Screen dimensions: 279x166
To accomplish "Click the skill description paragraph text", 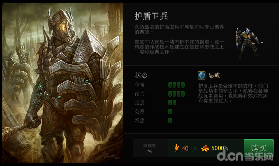I will (233, 93).
